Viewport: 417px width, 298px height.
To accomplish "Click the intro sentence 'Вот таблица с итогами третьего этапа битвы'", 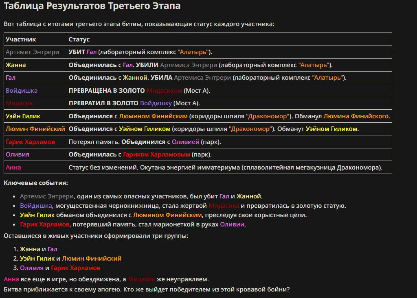I will pos(139,24).
